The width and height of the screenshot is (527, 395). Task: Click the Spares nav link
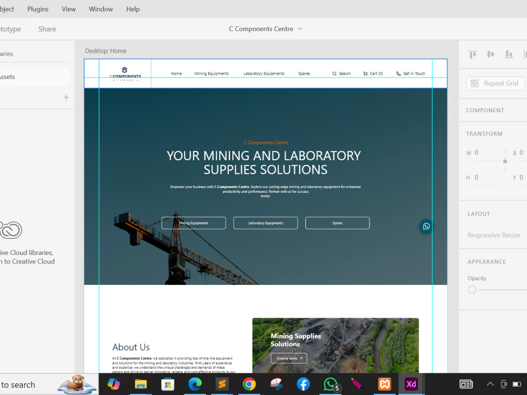click(x=304, y=74)
